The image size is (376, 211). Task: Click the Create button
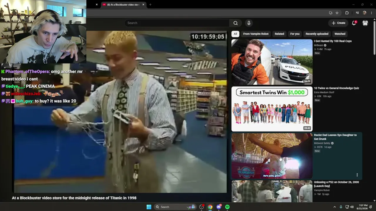pos(339,23)
